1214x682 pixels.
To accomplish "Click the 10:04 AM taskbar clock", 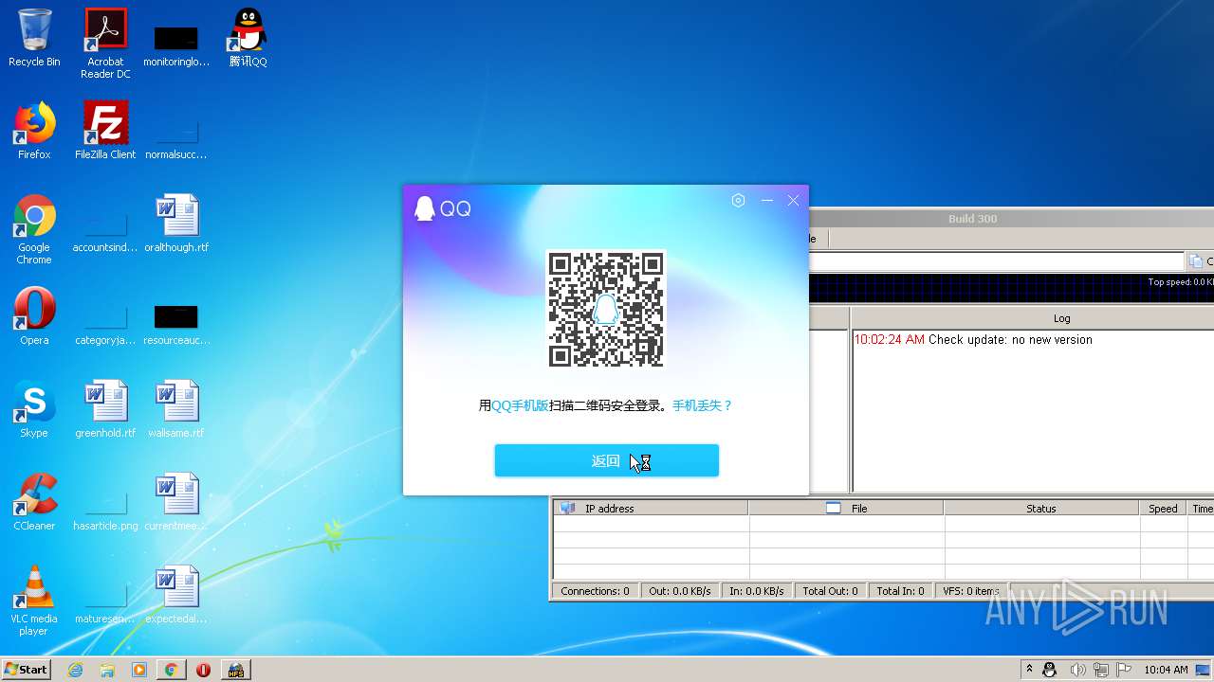I will (x=1166, y=670).
